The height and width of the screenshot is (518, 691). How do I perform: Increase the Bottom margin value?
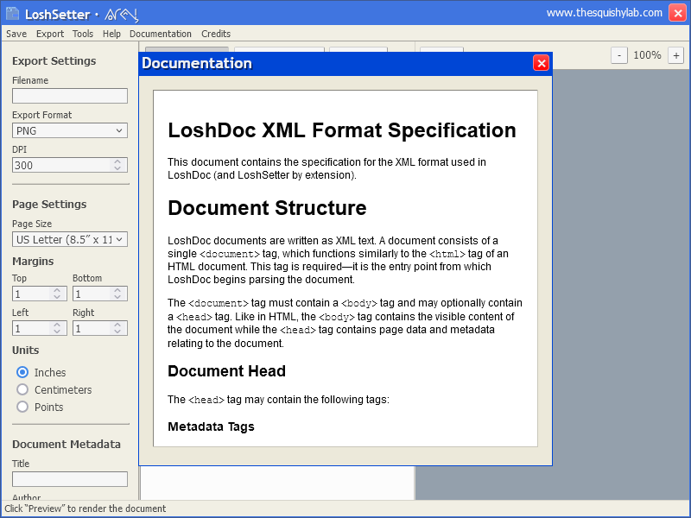pyautogui.click(x=117, y=290)
